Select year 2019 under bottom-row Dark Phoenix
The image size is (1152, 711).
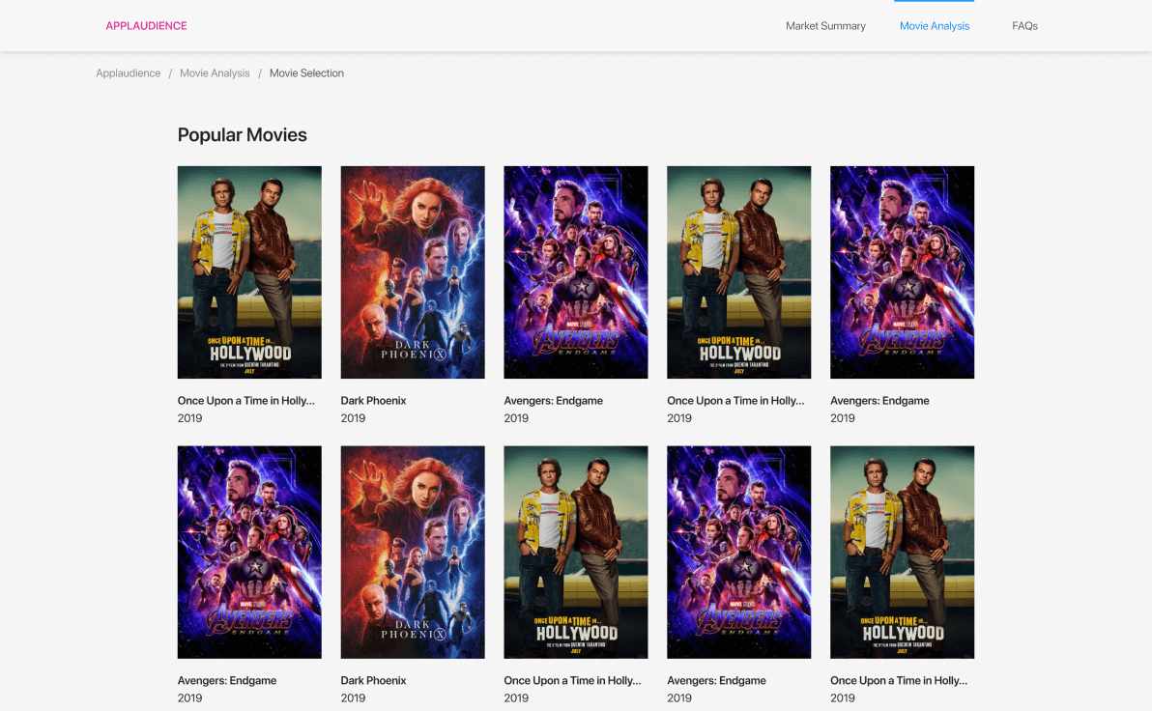(353, 697)
